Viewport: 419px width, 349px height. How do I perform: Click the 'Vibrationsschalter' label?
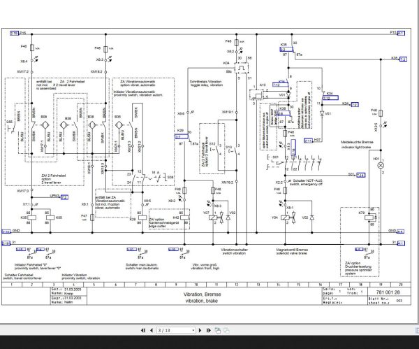tap(235, 250)
